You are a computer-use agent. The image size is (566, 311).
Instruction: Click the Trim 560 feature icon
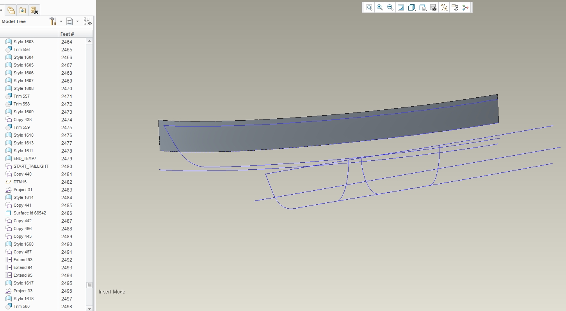point(8,306)
